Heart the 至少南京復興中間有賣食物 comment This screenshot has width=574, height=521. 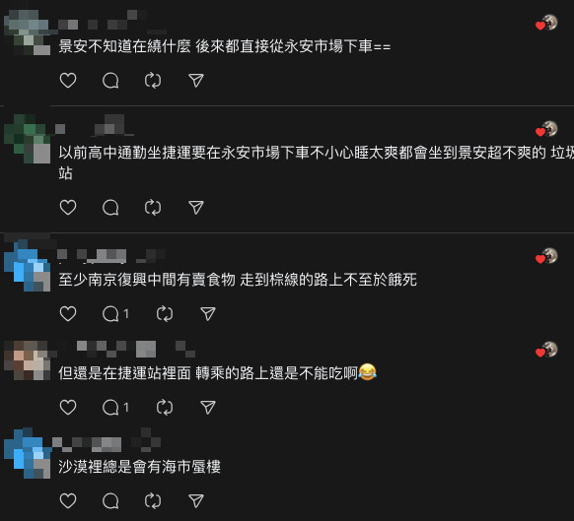click(68, 314)
